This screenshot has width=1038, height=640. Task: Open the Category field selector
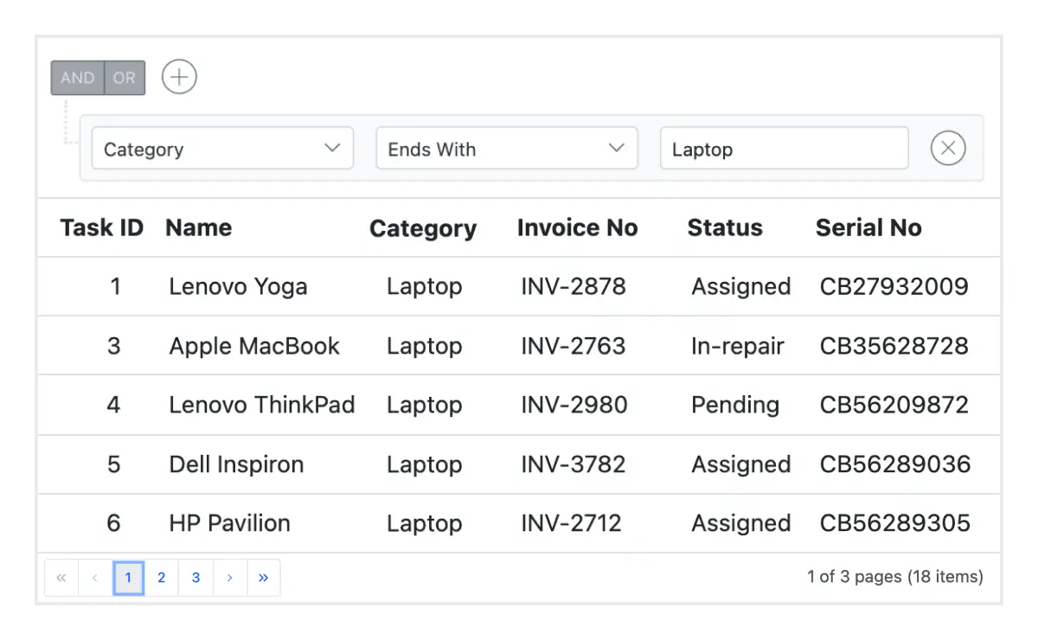222,149
